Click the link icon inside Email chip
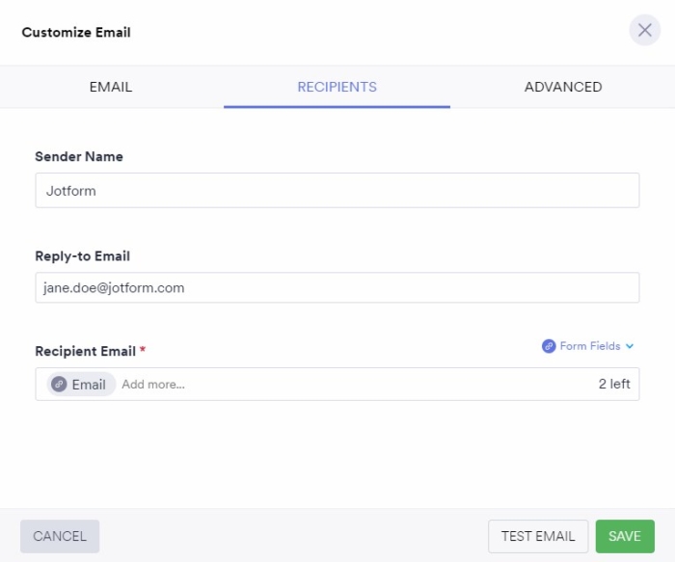The height and width of the screenshot is (562, 675). tap(60, 385)
